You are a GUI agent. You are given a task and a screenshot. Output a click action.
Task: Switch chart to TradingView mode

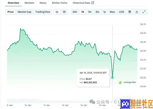point(43,12)
